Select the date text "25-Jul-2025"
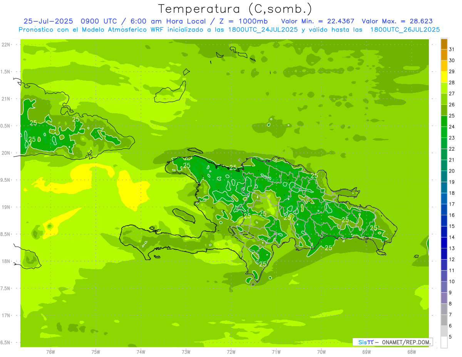 click(49, 21)
